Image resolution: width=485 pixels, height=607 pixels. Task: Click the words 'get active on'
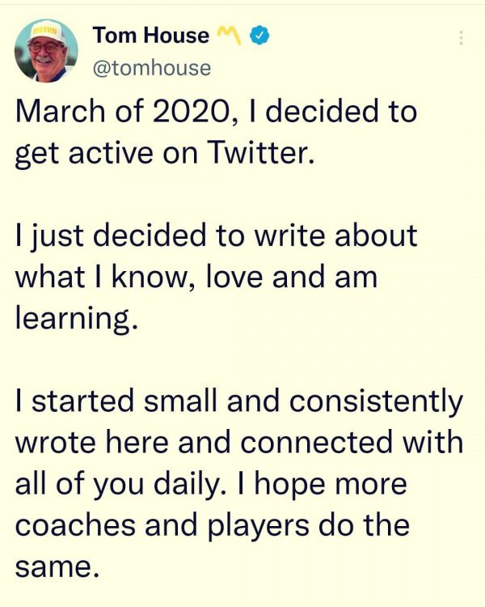107,153
